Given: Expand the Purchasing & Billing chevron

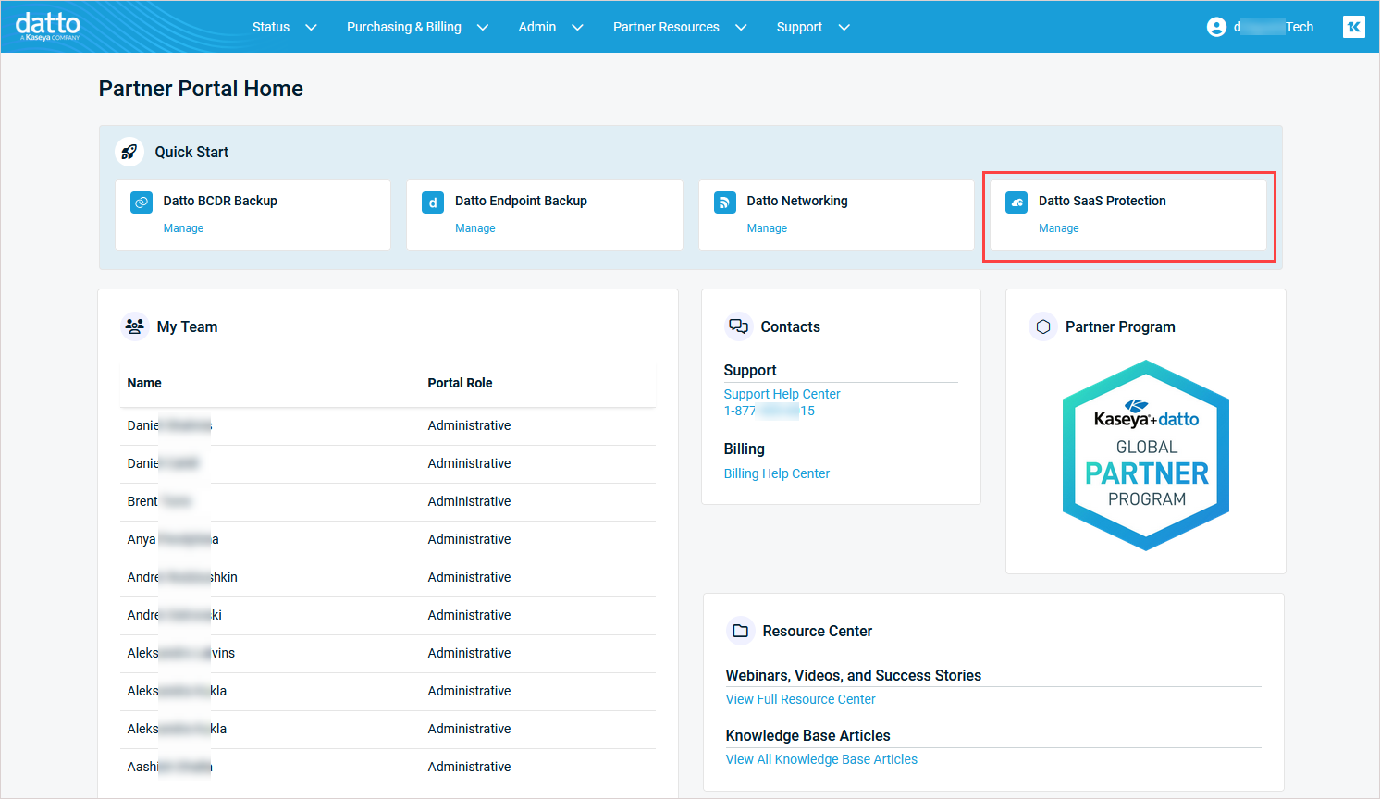Looking at the screenshot, I should [x=482, y=27].
